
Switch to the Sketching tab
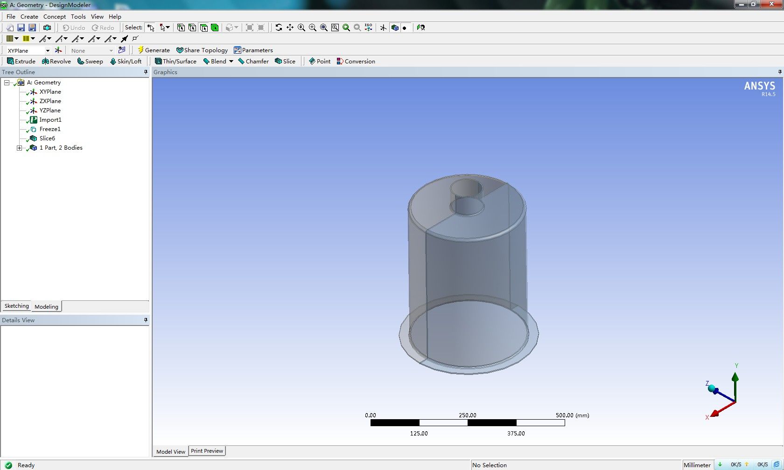[16, 306]
